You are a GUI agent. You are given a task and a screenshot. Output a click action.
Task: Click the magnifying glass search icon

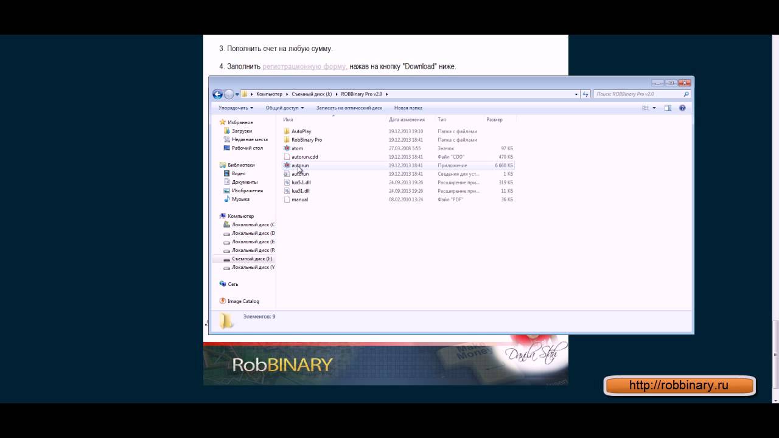pos(686,94)
